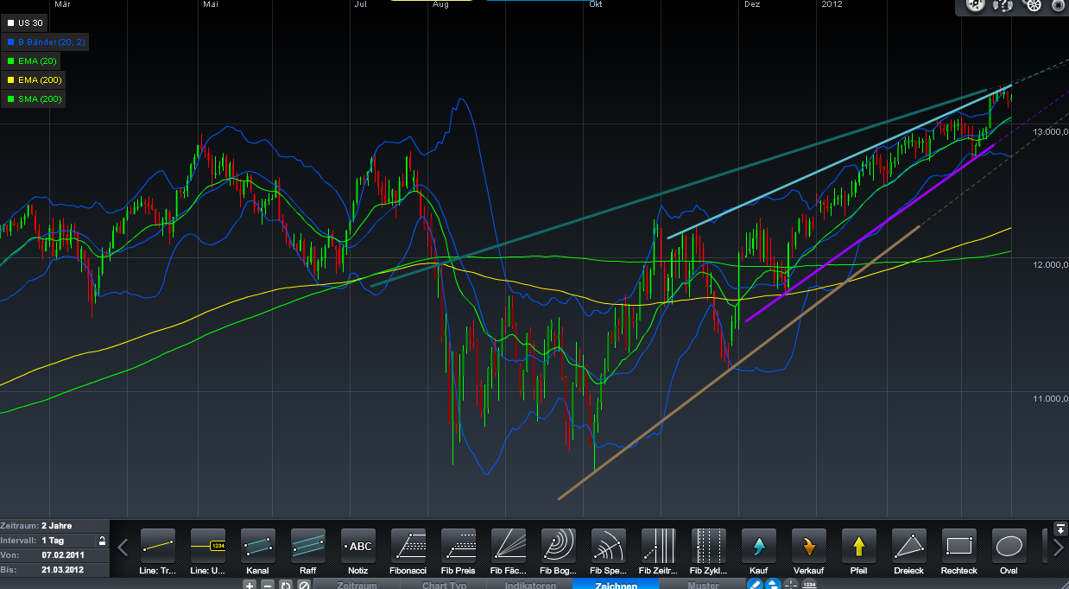Click the pencil draw icon
1069x589 pixels.
(755, 585)
